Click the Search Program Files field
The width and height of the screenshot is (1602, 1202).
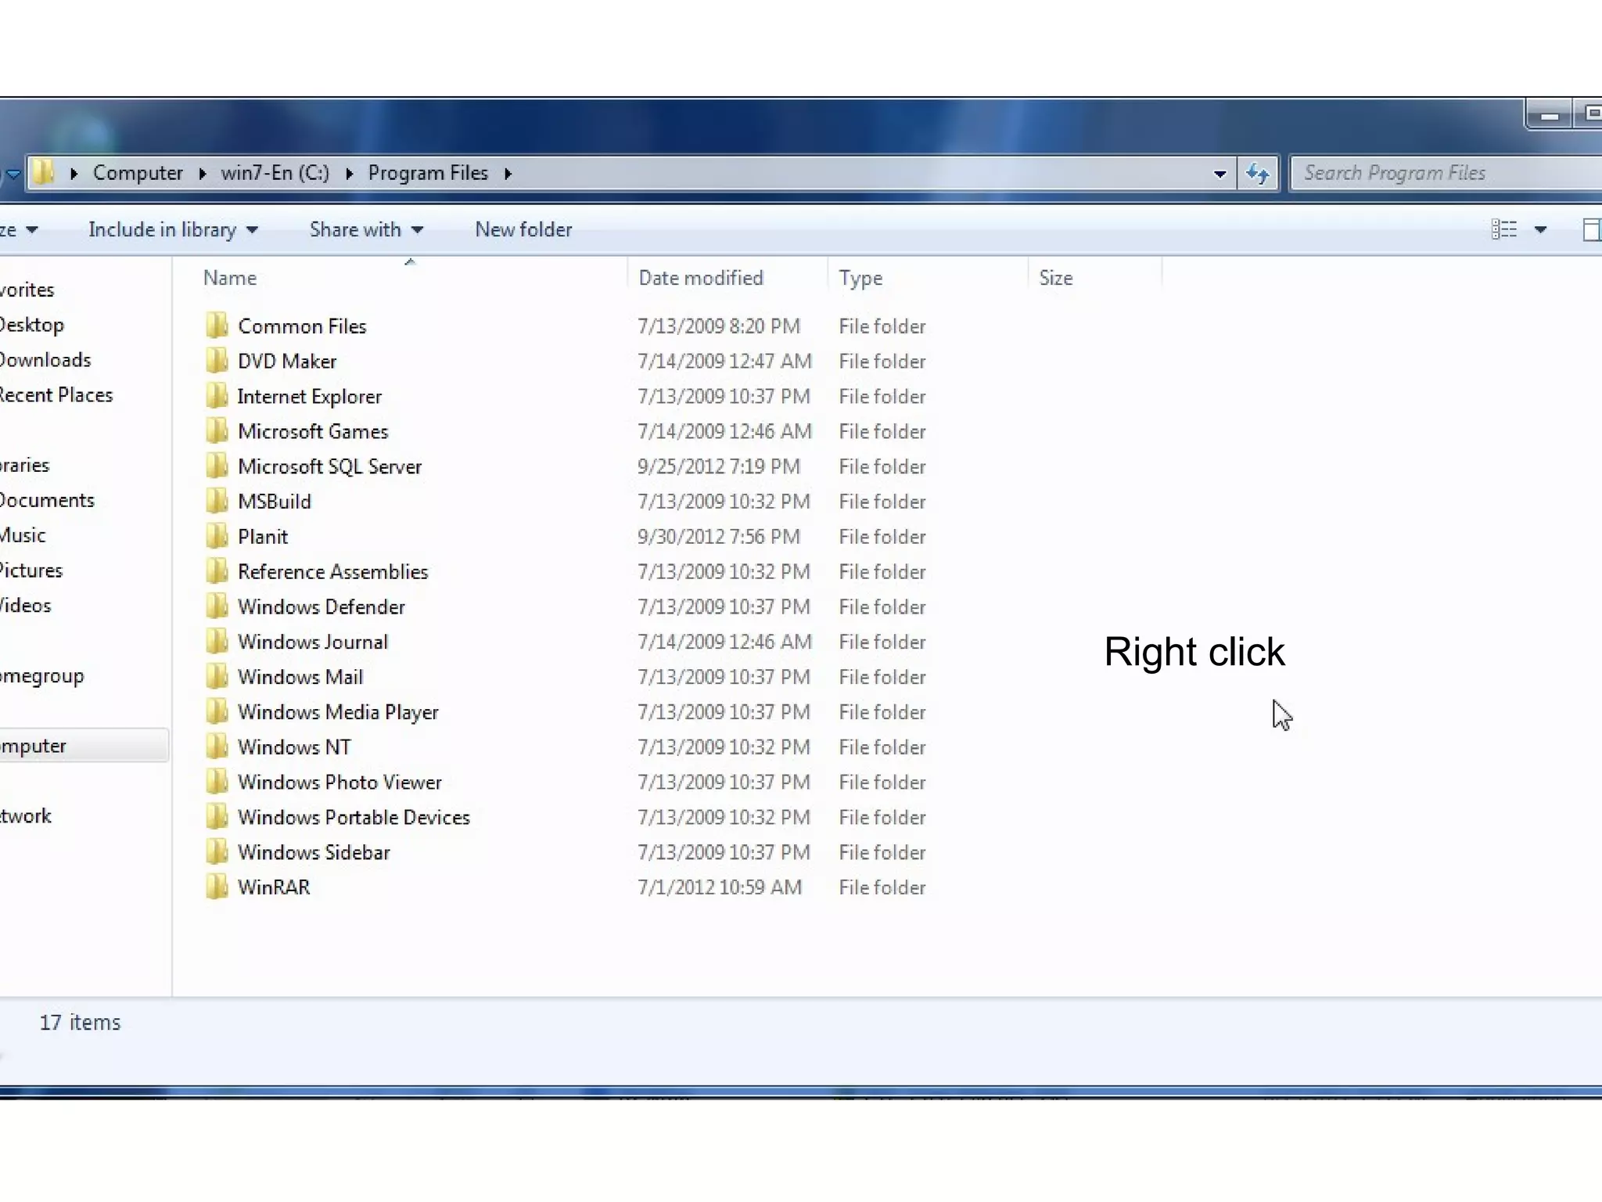pos(1439,173)
